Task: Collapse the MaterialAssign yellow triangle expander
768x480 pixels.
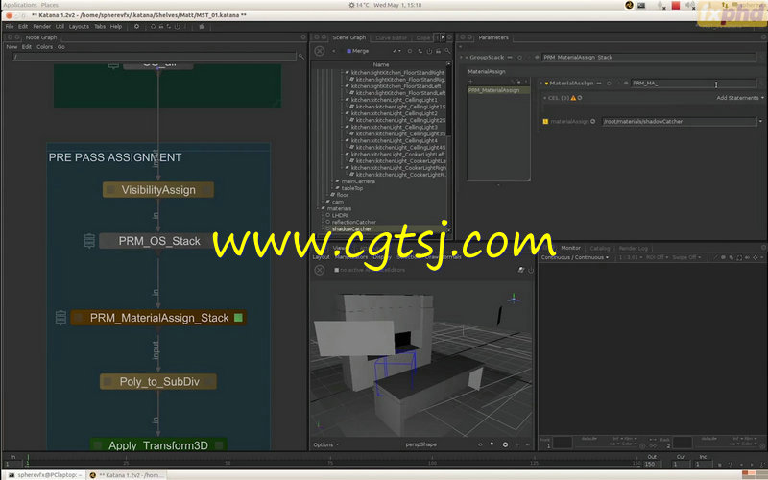Action: [546, 84]
